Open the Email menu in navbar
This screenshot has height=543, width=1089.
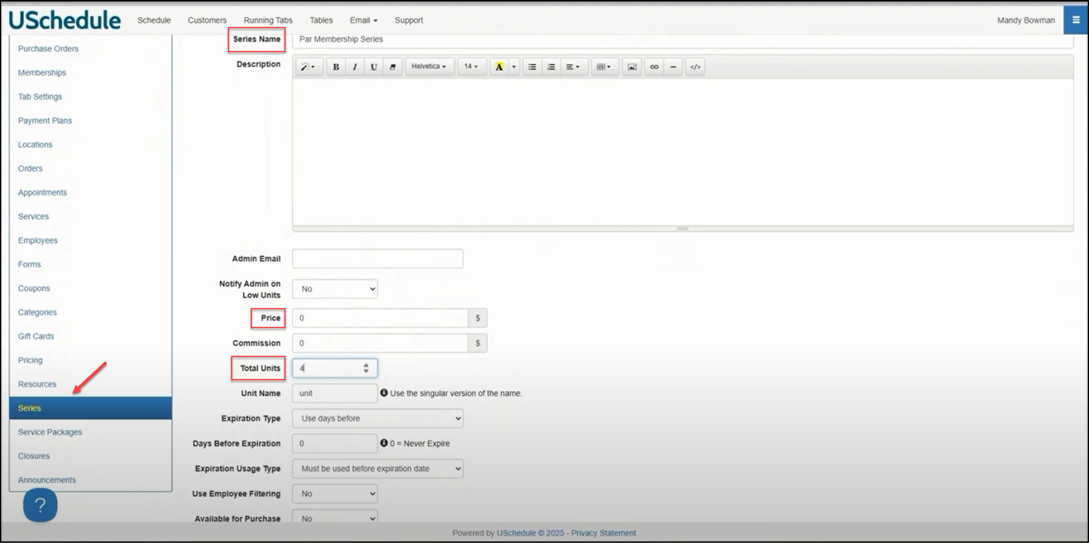point(363,20)
